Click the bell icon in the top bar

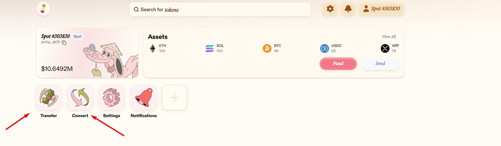point(348,9)
